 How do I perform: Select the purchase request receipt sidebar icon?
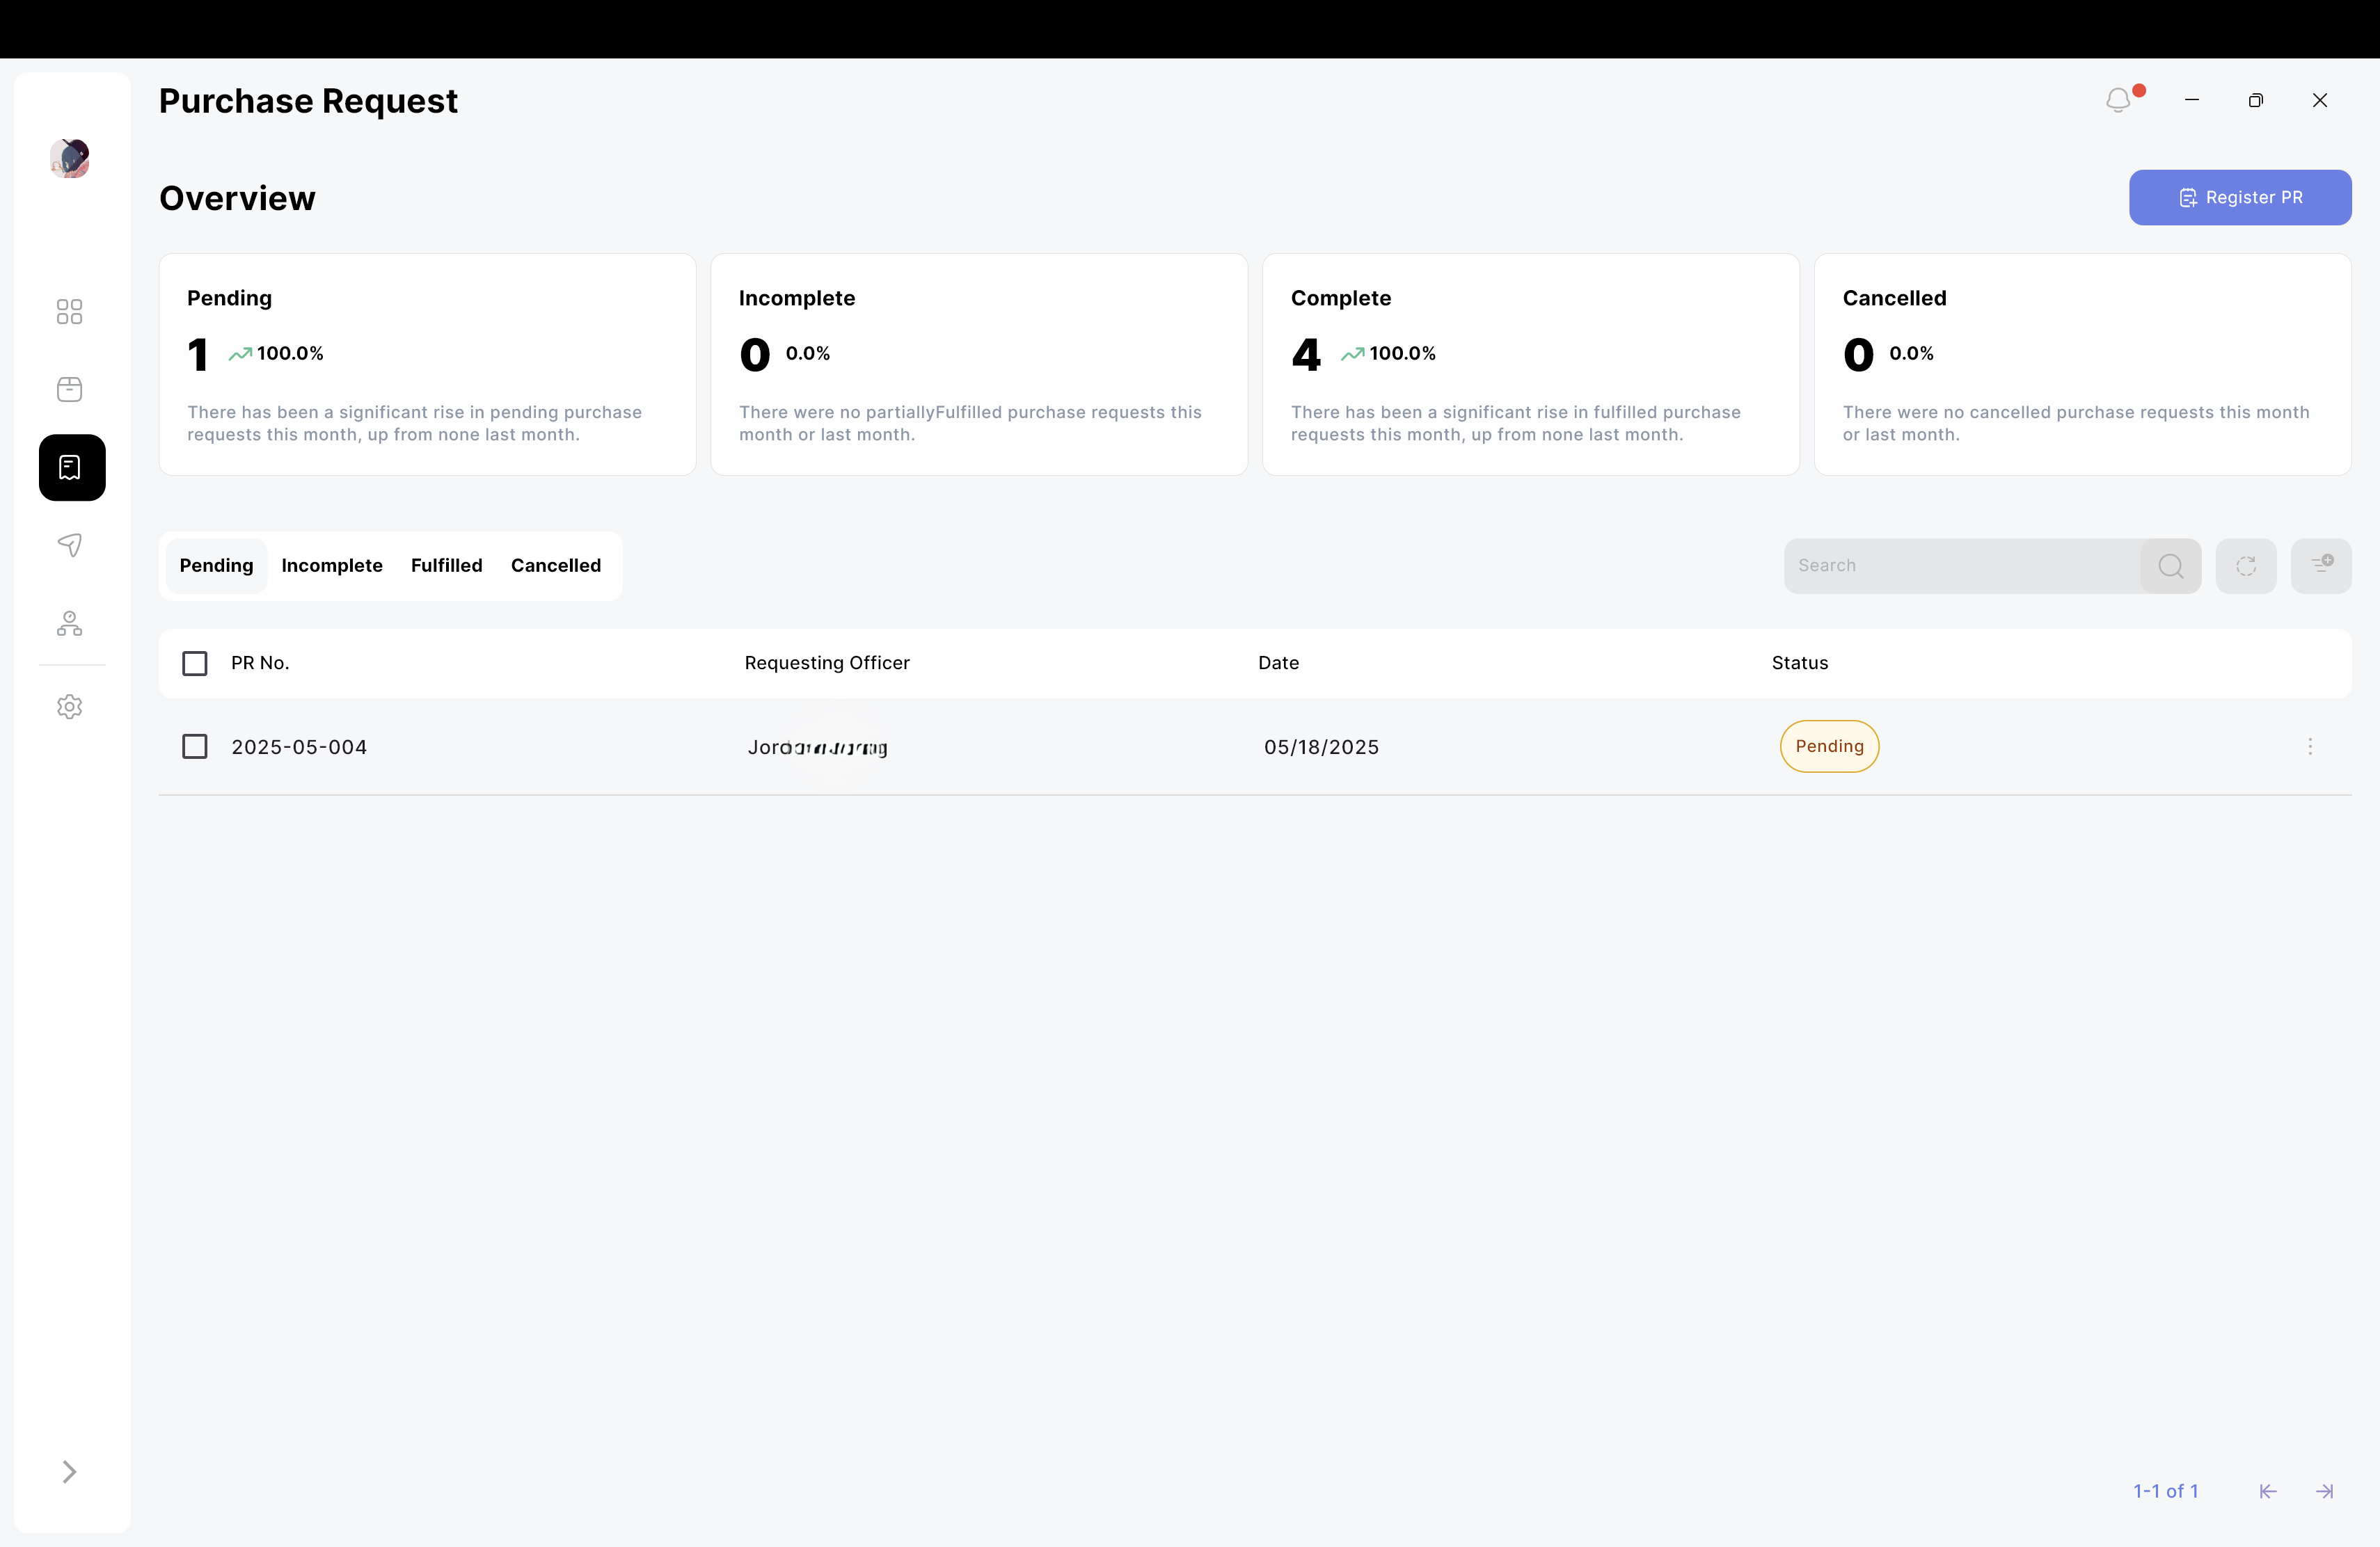tap(71, 467)
